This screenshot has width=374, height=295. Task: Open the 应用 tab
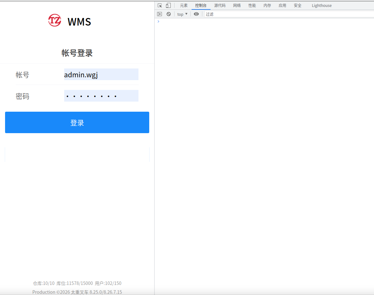(282, 5)
